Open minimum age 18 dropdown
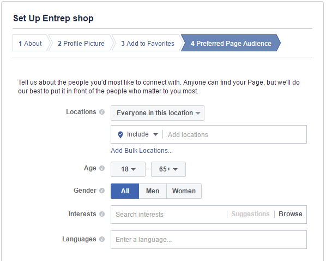 pos(128,169)
